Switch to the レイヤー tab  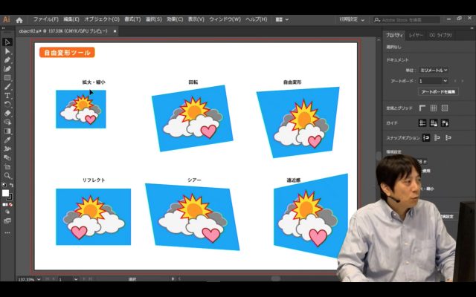pos(416,36)
